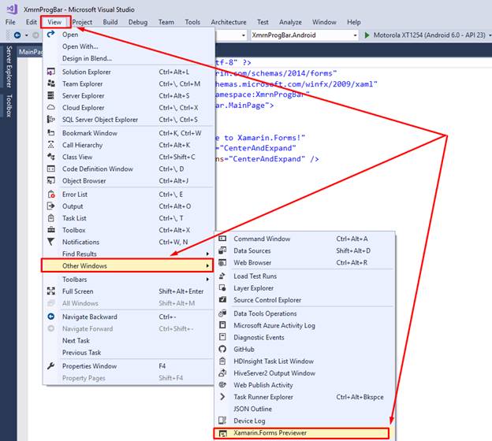The width and height of the screenshot is (492, 441).
Task: Click the Command Window icon
Action: pos(222,239)
